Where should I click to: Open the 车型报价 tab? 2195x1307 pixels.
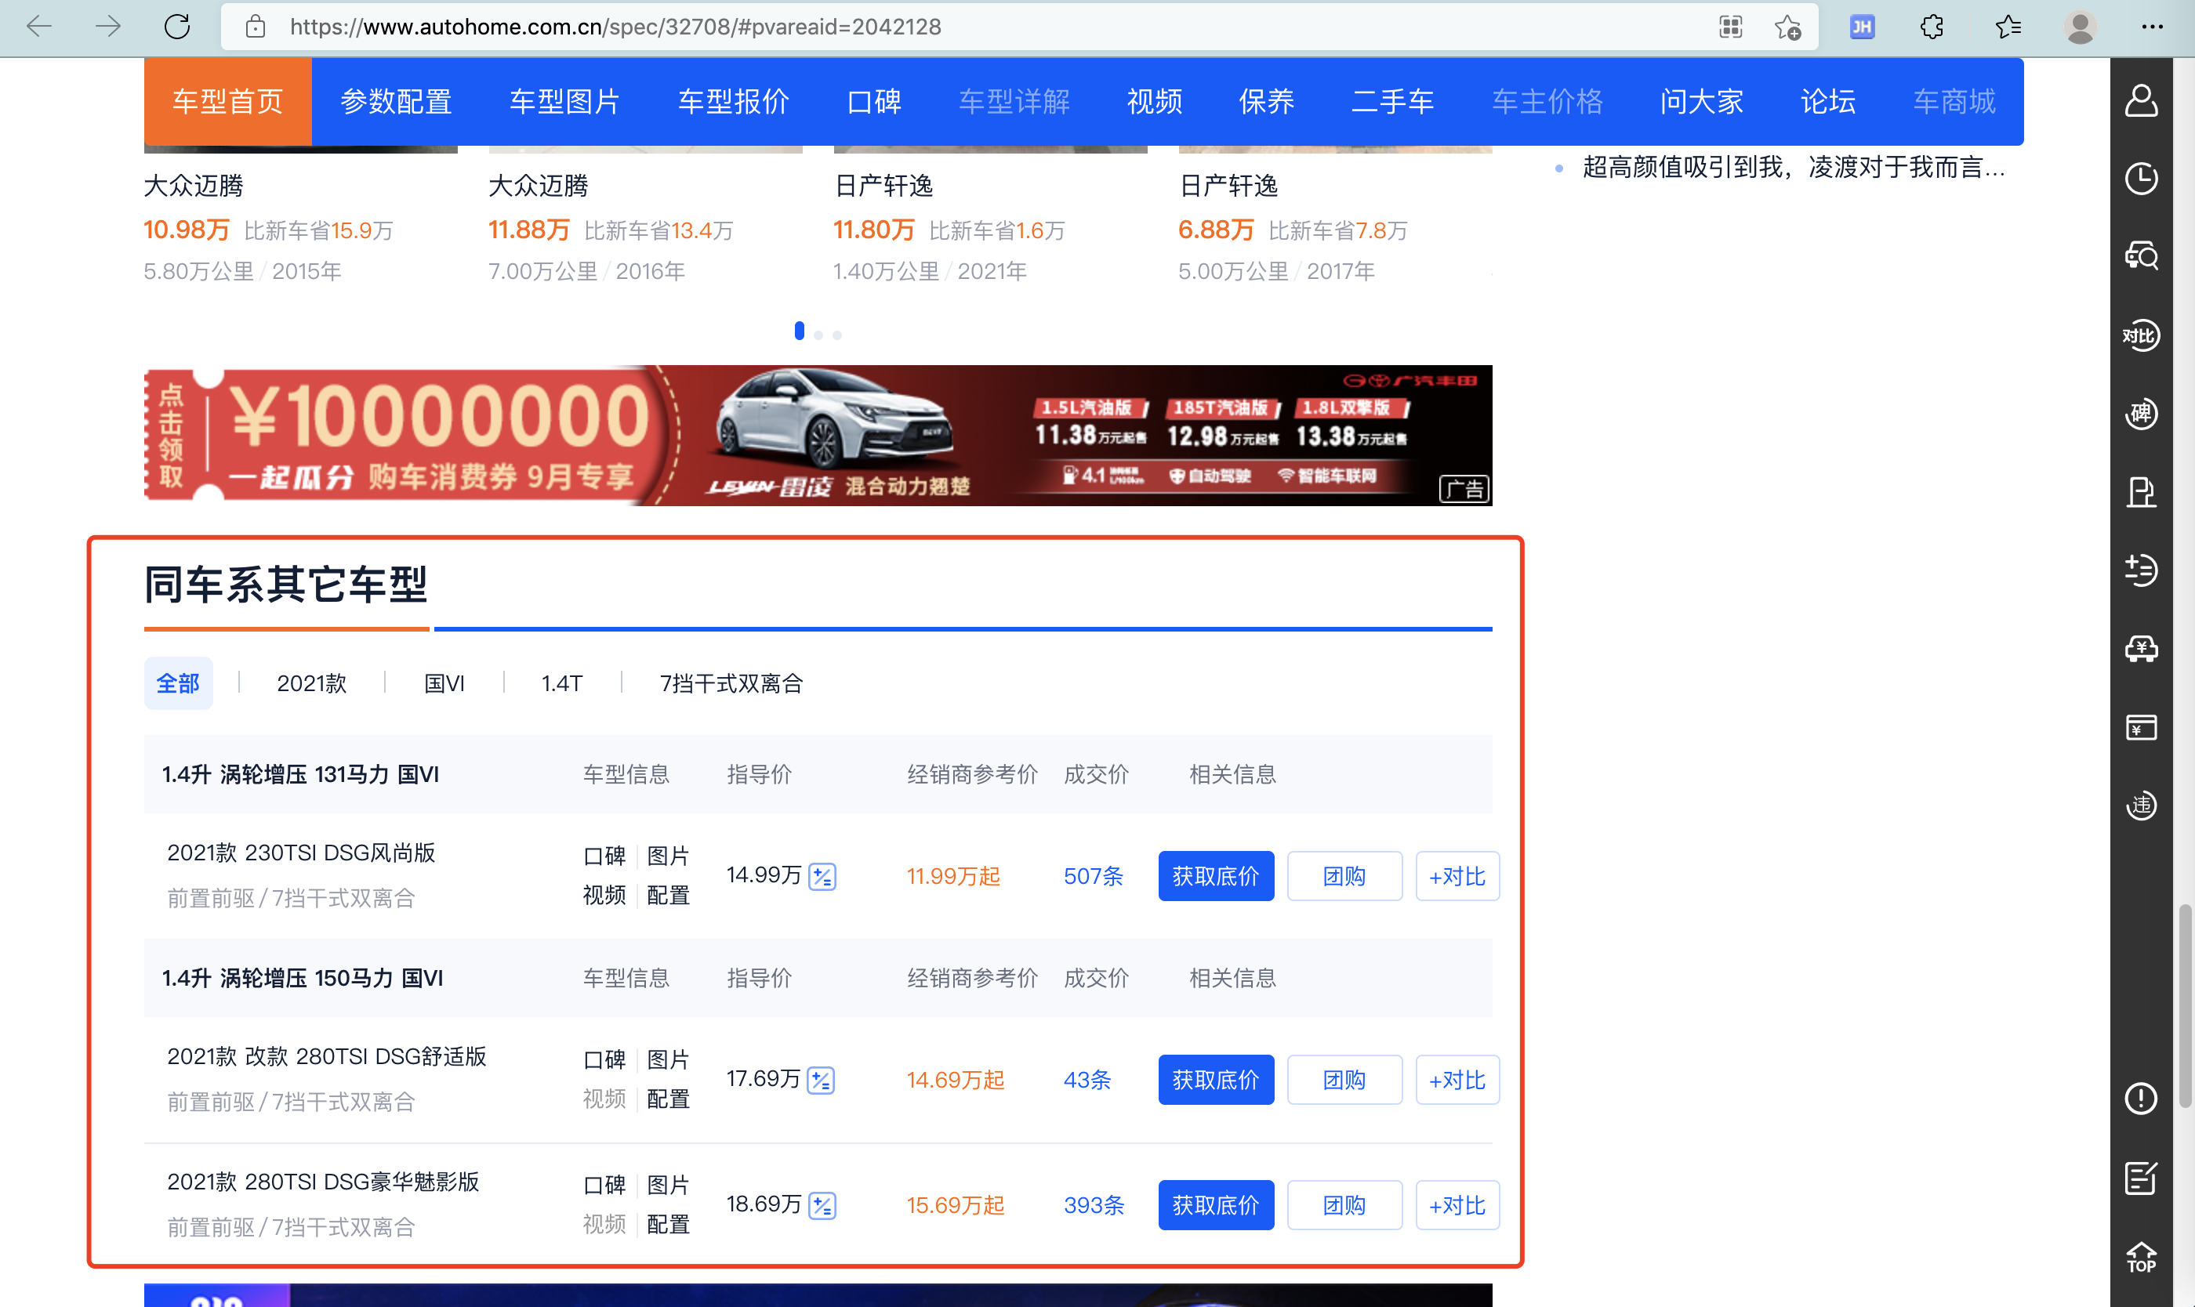tap(733, 102)
